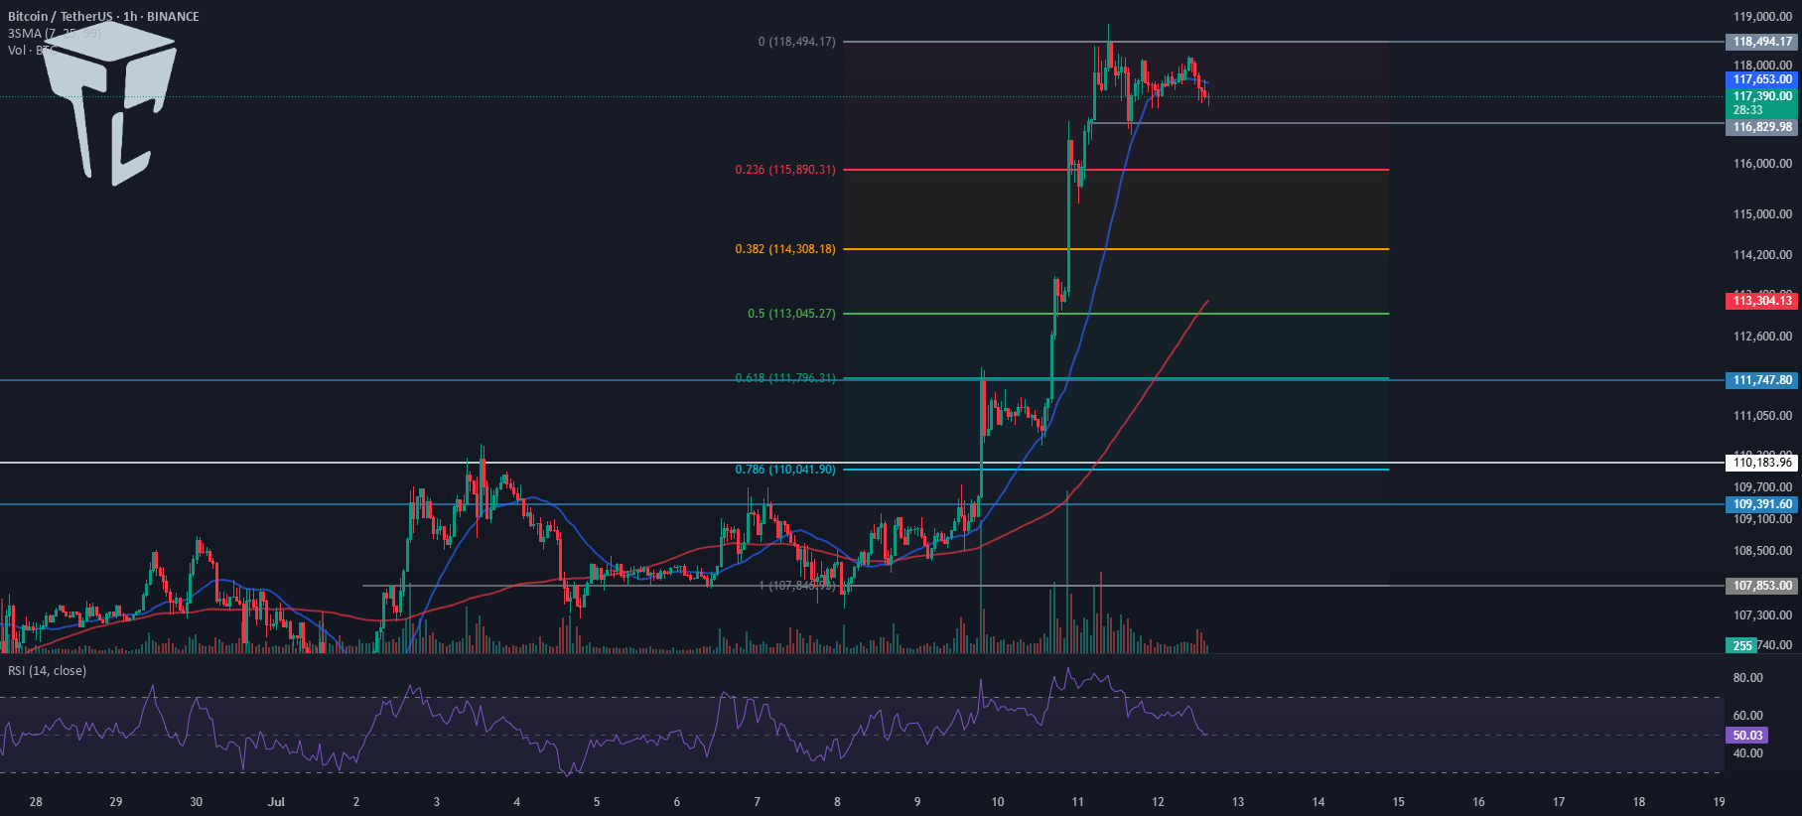Screen dimensions: 1802x816
Task: Select the purple 50.03 RSI value tag
Action: point(1747,736)
